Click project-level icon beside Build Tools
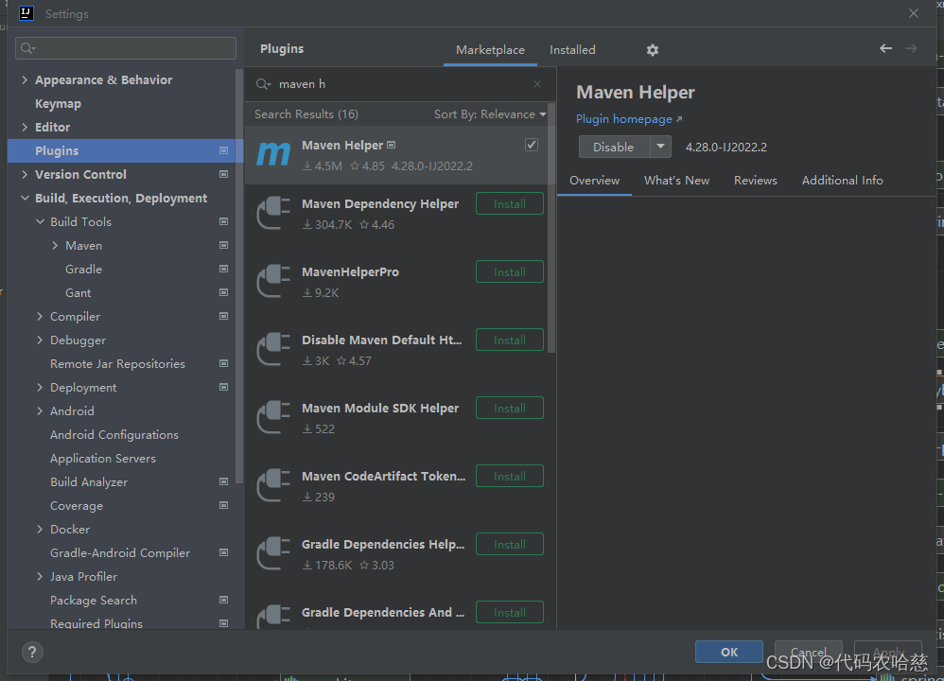This screenshot has width=944, height=681. tap(223, 221)
